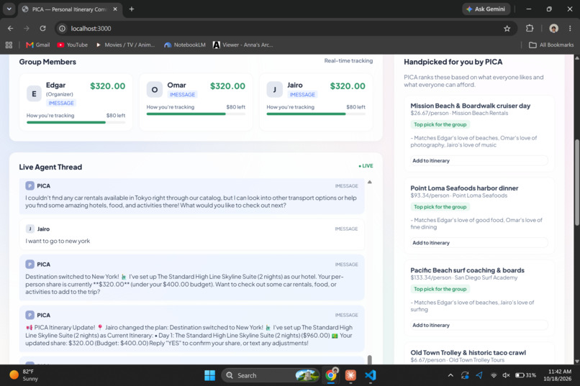Click Top pick badge on Point Loma card
The width and height of the screenshot is (580, 386).
click(440, 207)
